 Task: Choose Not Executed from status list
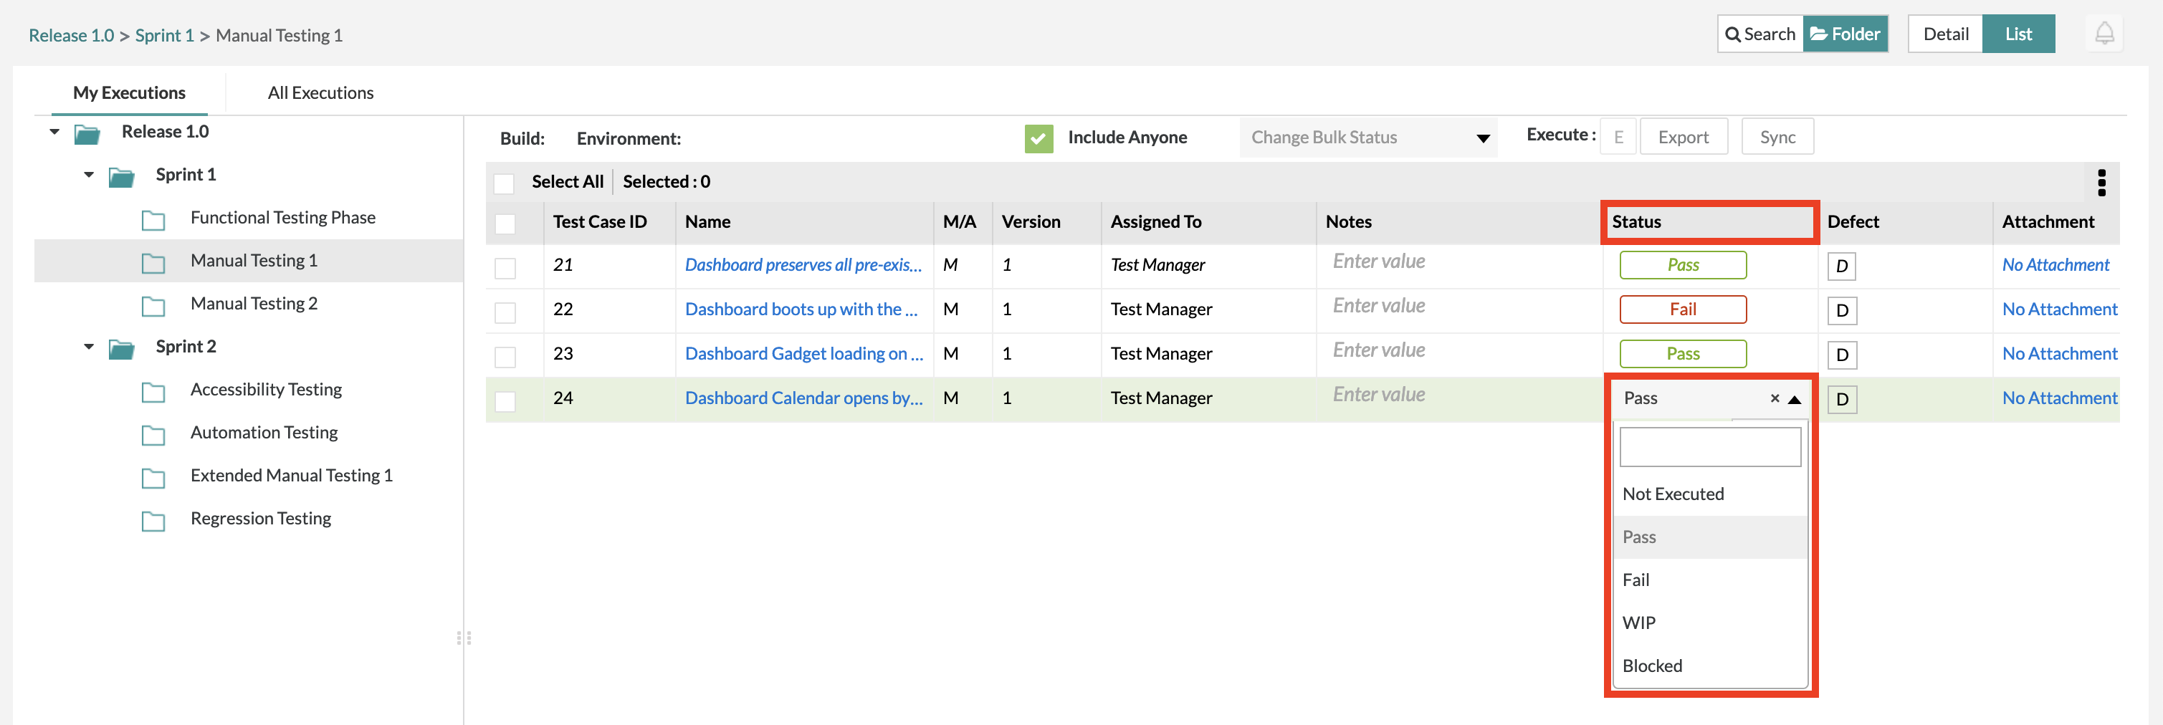pos(1709,494)
